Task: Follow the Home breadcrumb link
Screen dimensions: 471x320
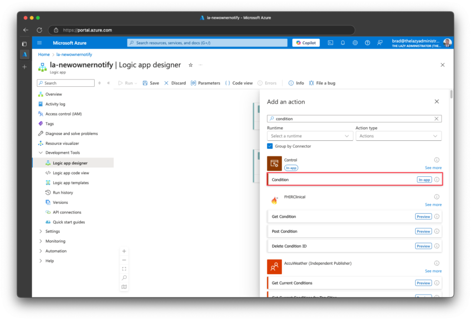Action: click(x=44, y=55)
